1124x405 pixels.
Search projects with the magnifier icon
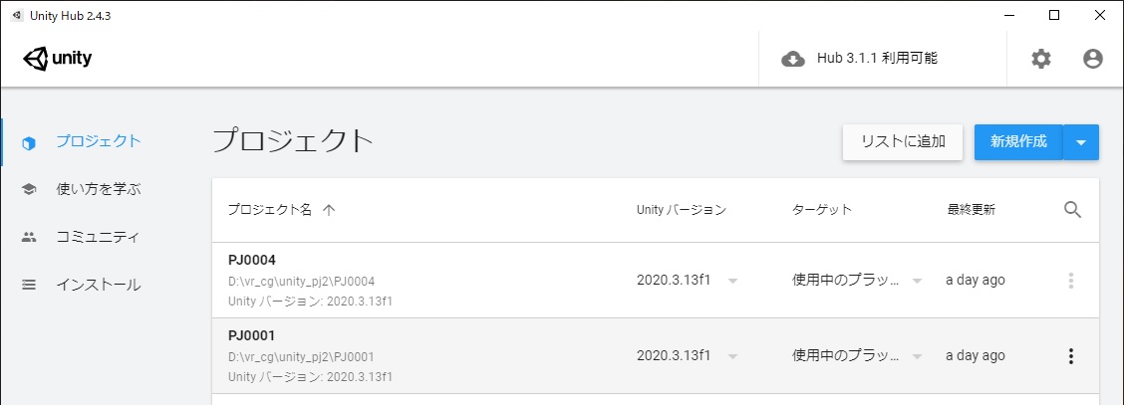tap(1072, 210)
